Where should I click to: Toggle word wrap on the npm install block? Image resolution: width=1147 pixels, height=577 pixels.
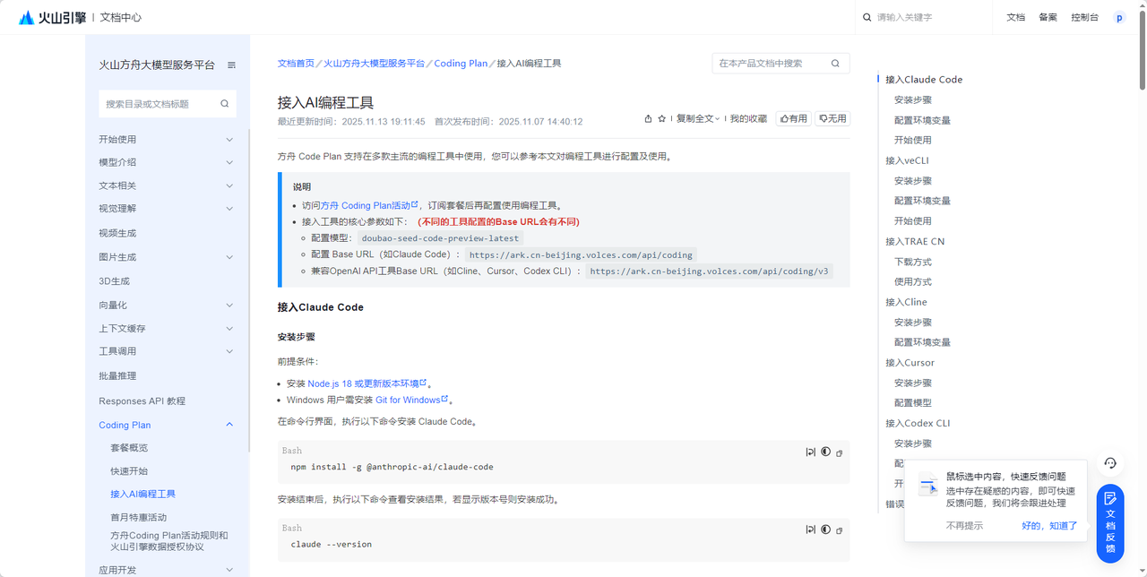[810, 452]
